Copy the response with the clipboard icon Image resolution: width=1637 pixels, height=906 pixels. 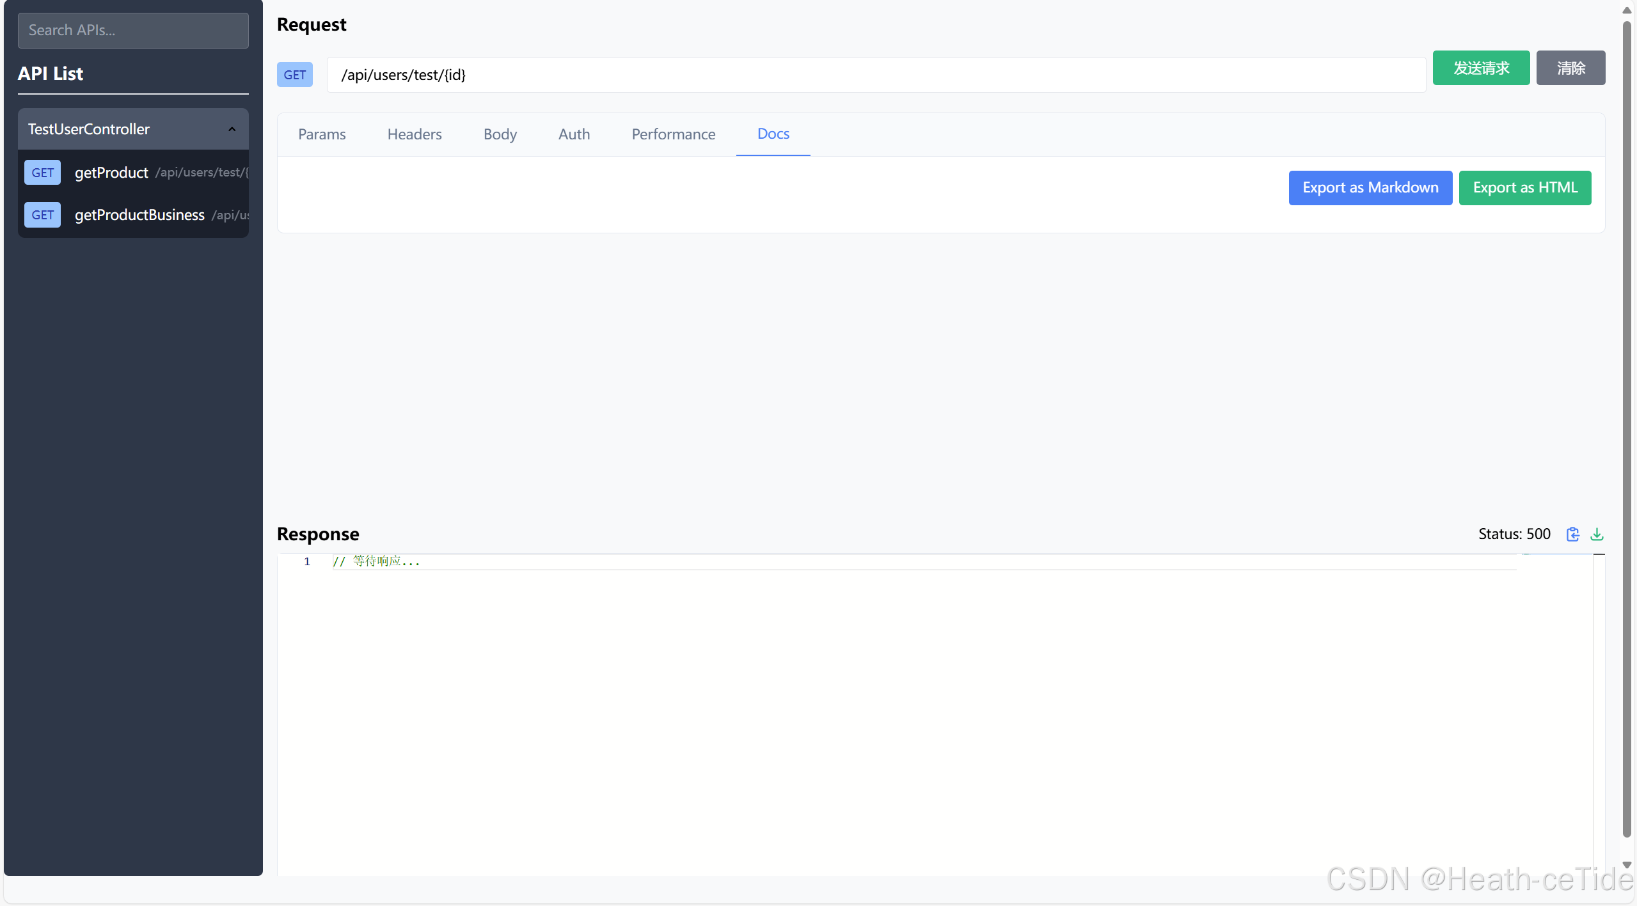coord(1572,534)
